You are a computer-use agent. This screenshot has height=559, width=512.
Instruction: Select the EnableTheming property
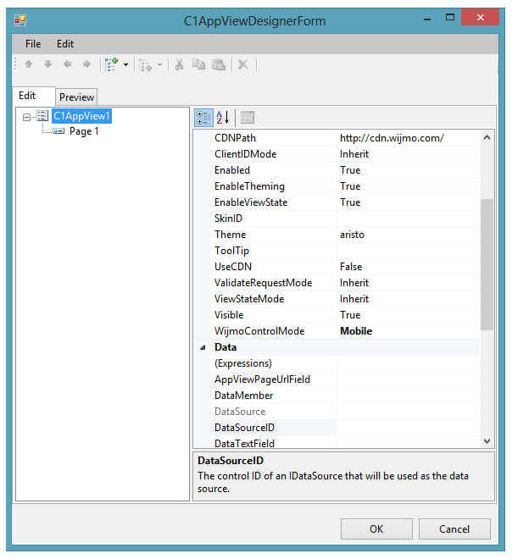tap(274, 186)
